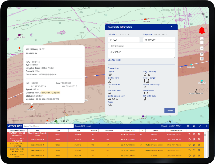Select the General location pin icon

pos(109,74)
